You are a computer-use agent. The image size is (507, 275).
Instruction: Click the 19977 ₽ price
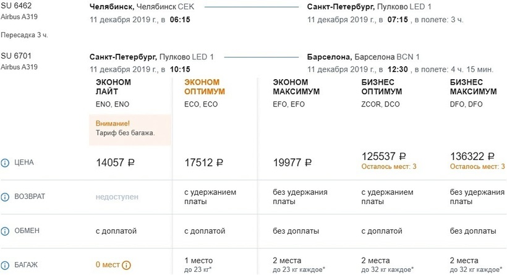(x=292, y=163)
